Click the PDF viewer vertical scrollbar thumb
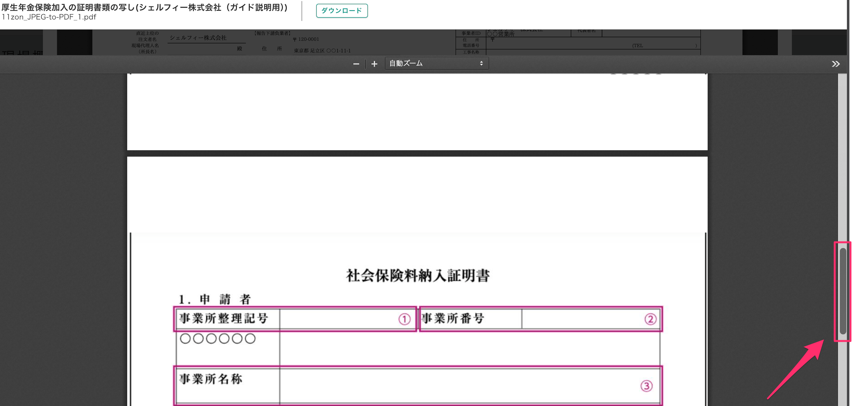865x406 pixels. 842,291
